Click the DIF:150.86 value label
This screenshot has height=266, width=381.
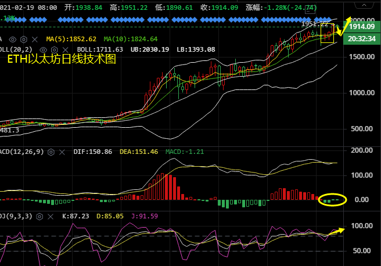[x=94, y=152]
